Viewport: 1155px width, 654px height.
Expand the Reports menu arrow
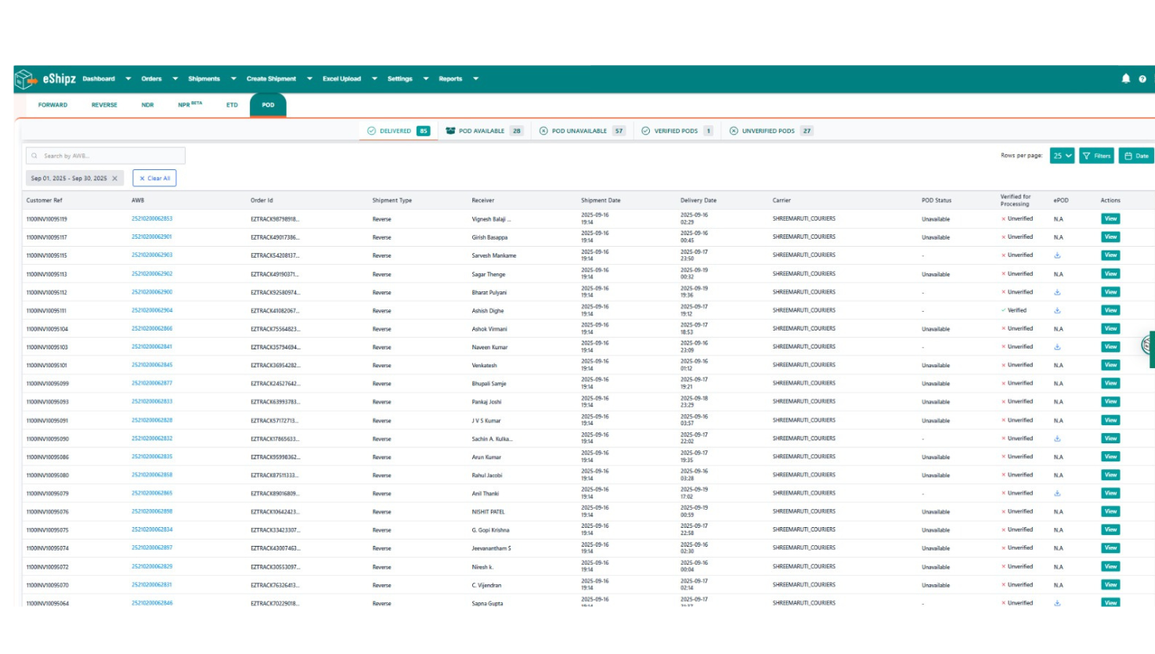(x=475, y=79)
